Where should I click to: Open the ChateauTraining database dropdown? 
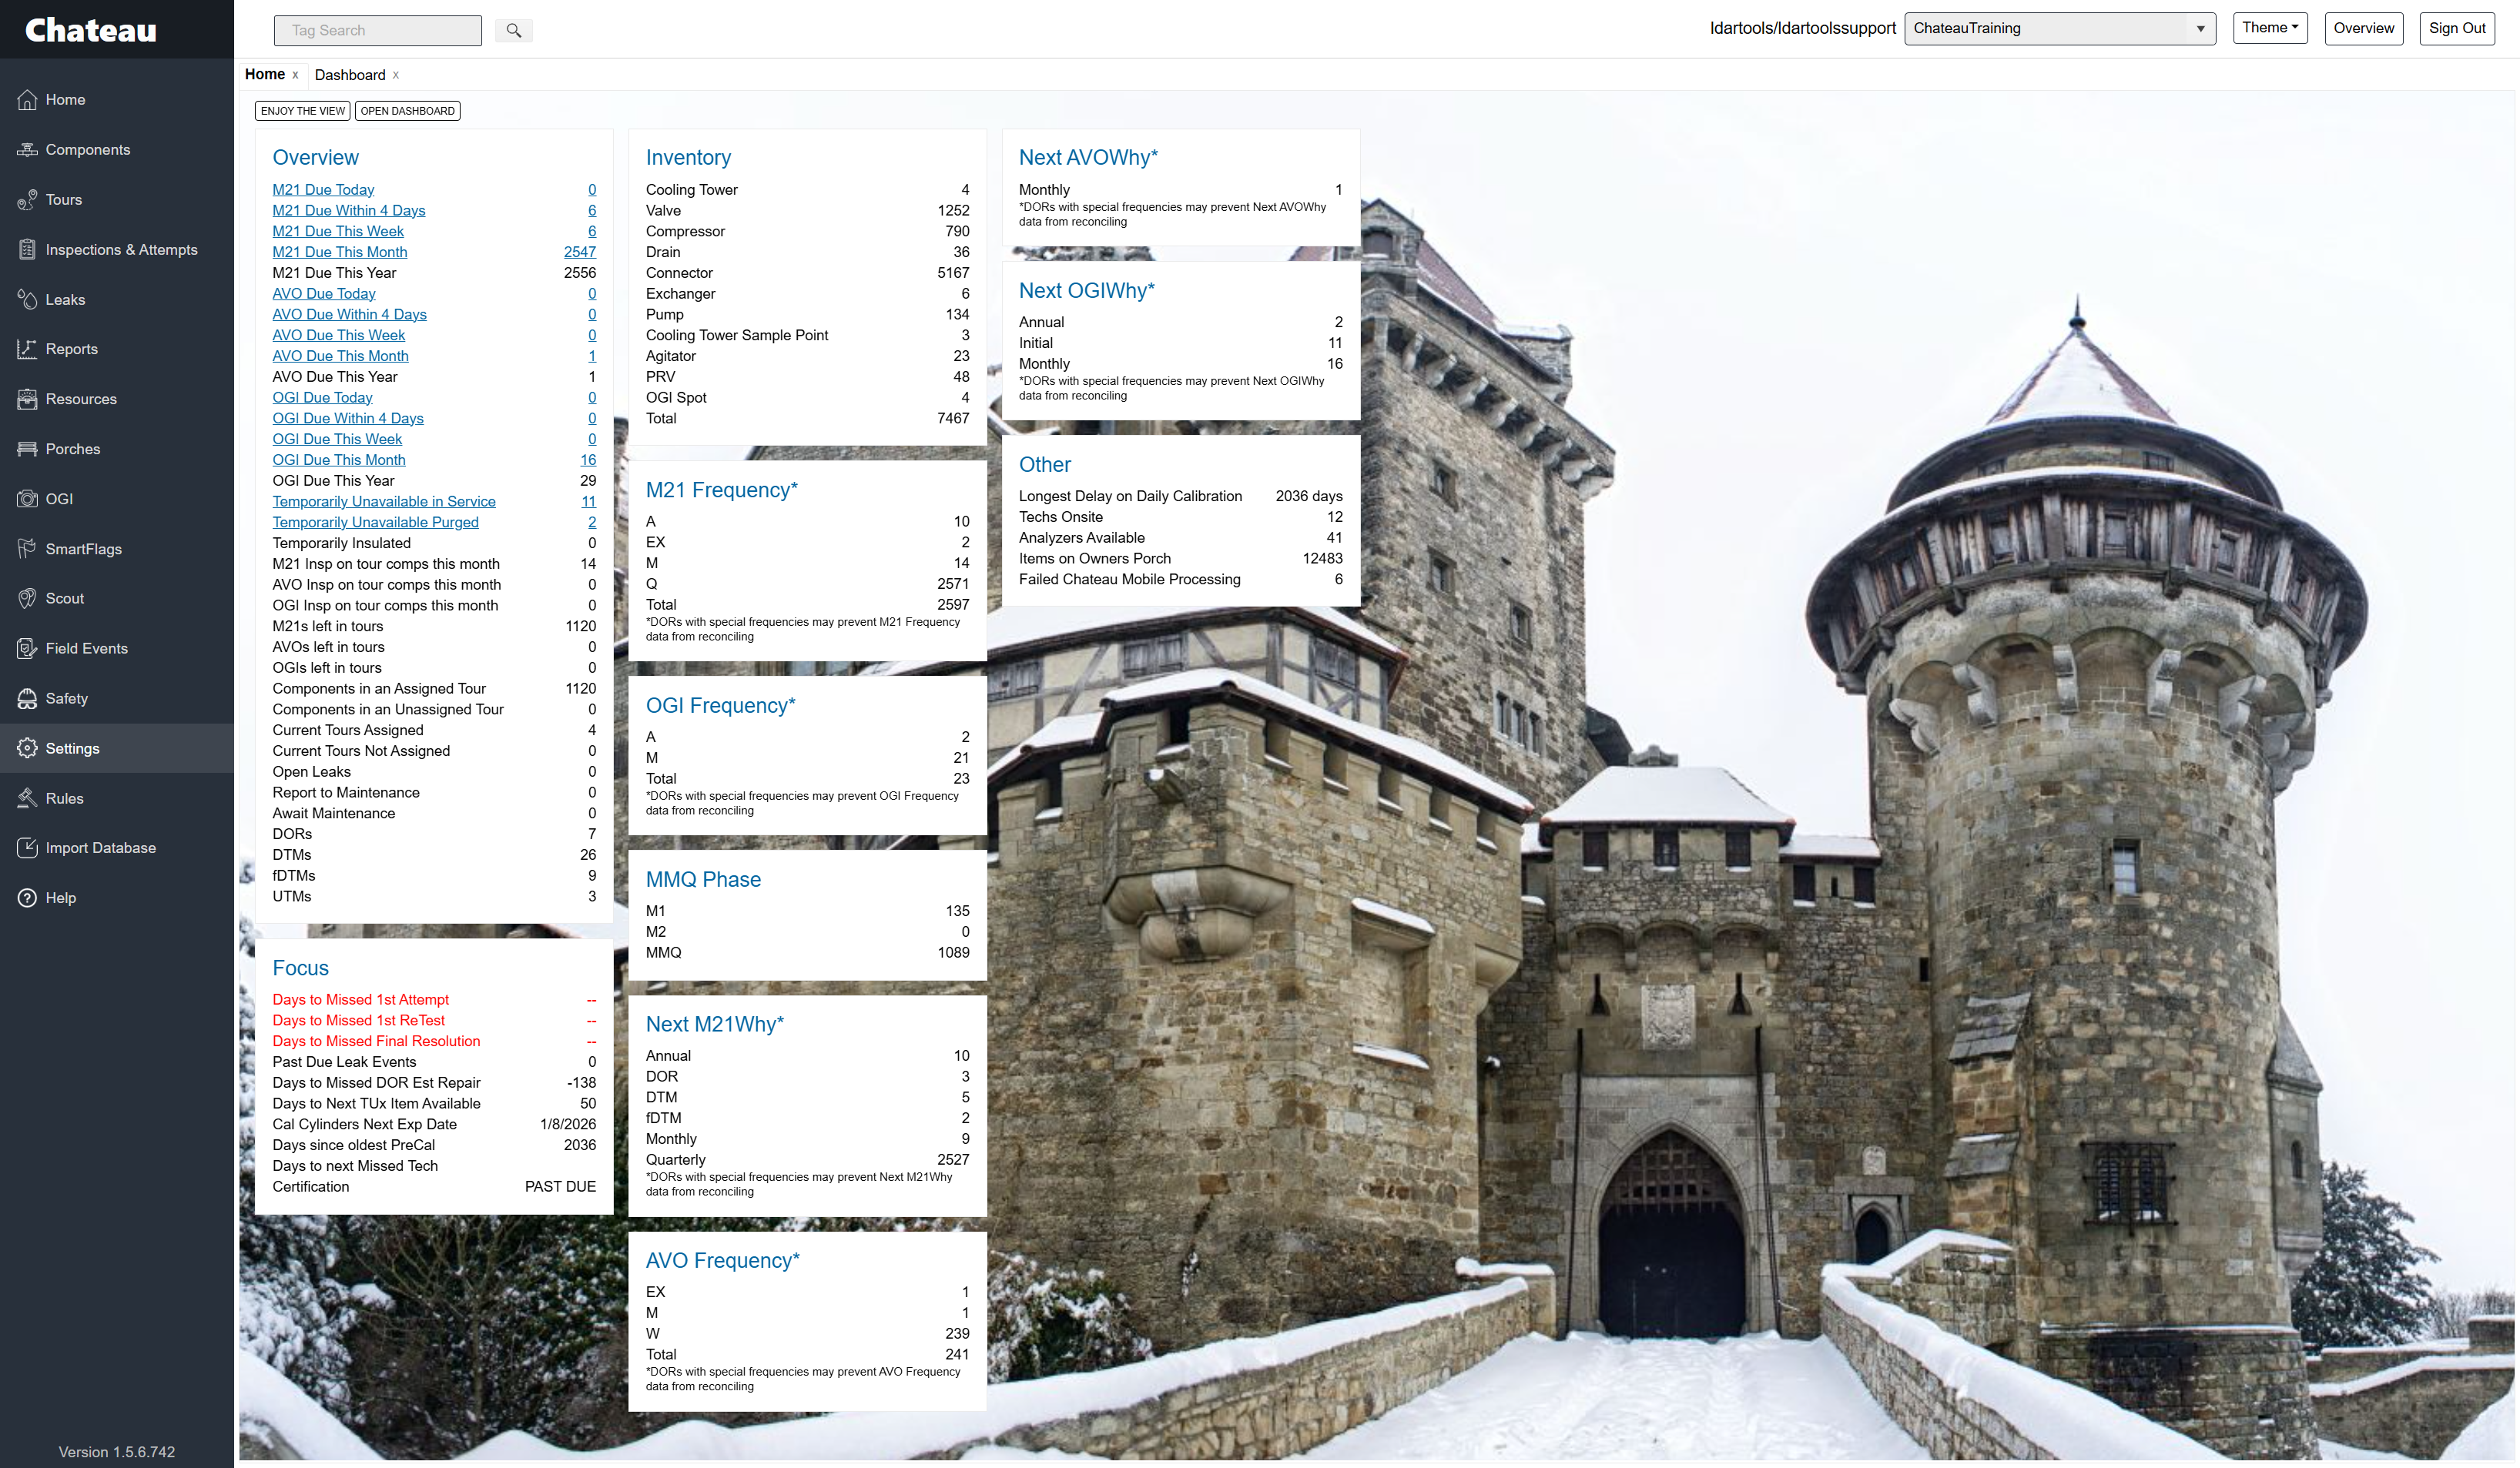click(2060, 28)
